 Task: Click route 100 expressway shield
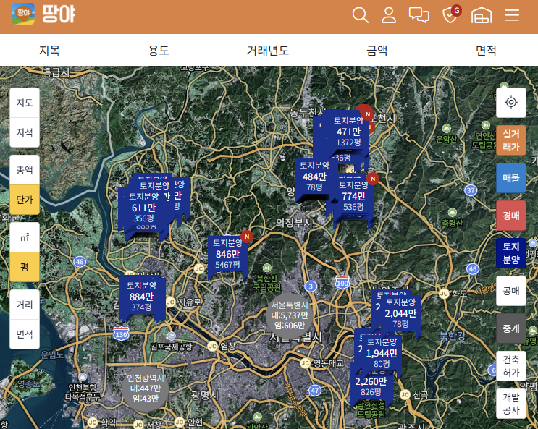tap(342, 283)
